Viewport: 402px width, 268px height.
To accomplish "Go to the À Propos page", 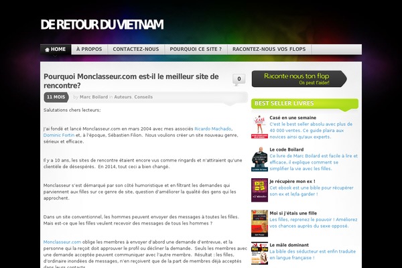I will pyautogui.click(x=89, y=49).
